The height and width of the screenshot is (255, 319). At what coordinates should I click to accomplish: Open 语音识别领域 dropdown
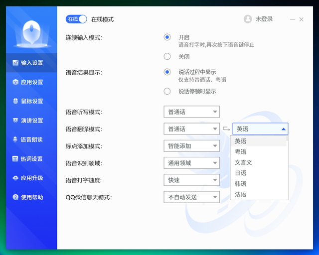(x=191, y=163)
